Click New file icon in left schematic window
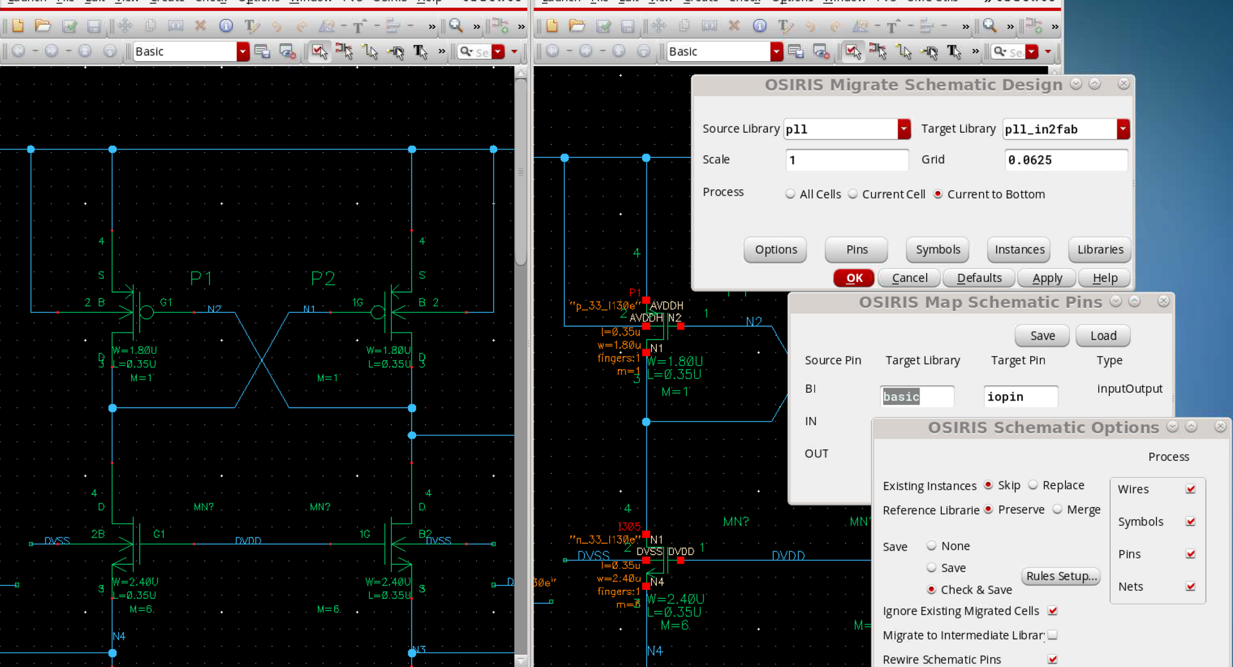 18,26
